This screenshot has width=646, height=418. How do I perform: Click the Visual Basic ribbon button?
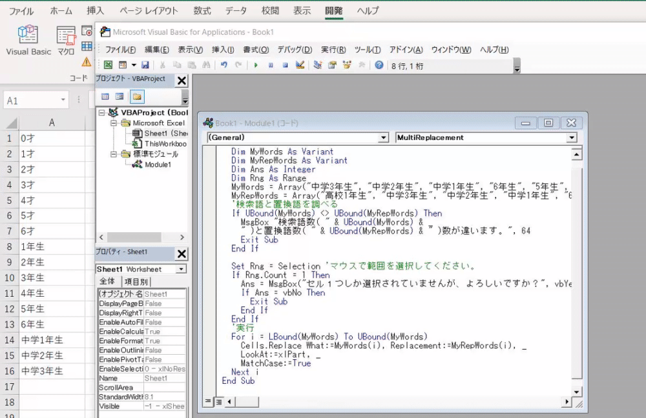click(x=28, y=40)
